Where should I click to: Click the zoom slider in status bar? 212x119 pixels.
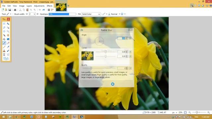pyautogui.click(x=199, y=112)
